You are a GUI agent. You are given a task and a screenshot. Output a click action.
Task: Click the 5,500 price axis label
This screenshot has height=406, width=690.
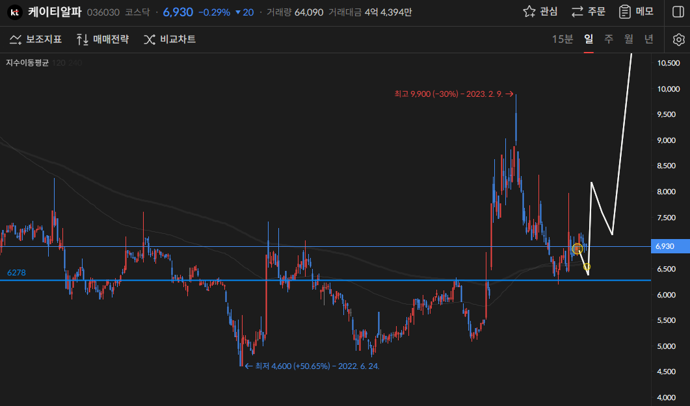666,321
